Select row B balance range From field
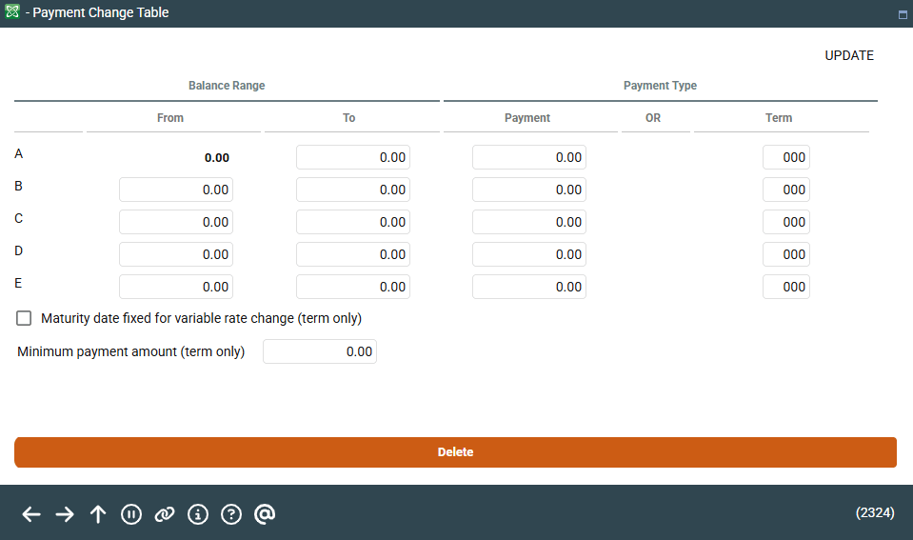This screenshot has height=540, width=913. [175, 190]
